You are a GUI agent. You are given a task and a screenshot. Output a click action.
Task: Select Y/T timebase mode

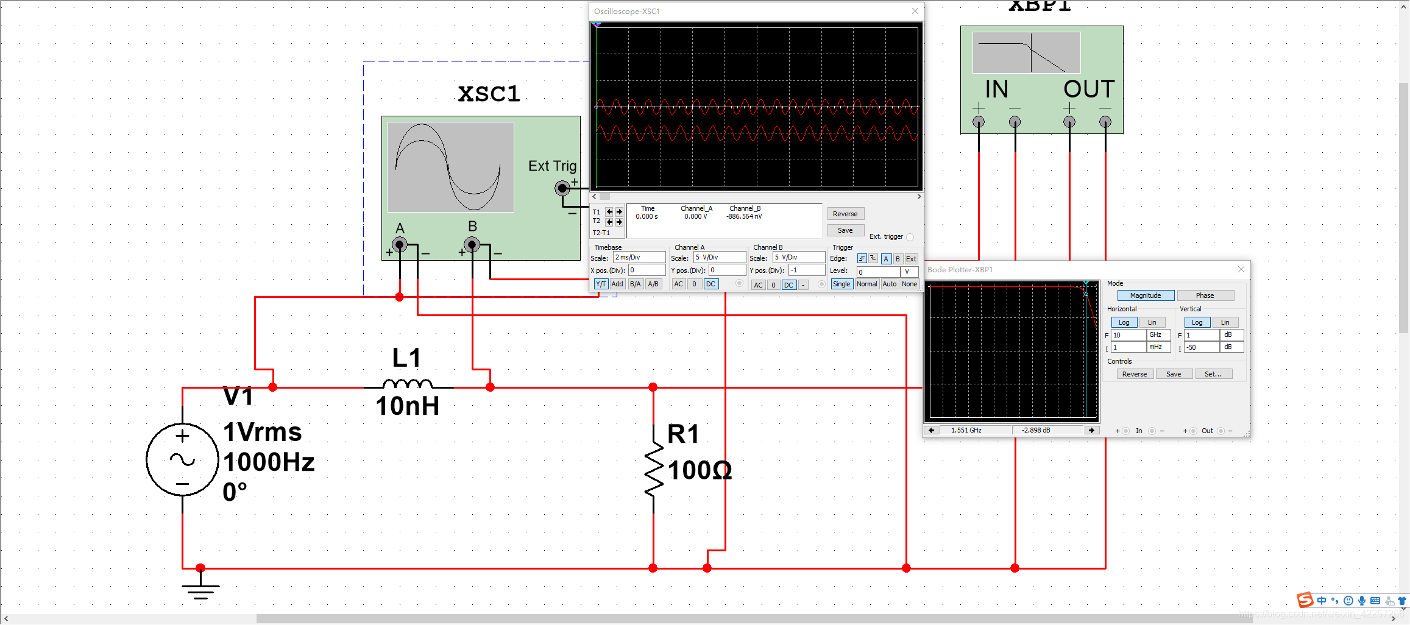(x=601, y=284)
